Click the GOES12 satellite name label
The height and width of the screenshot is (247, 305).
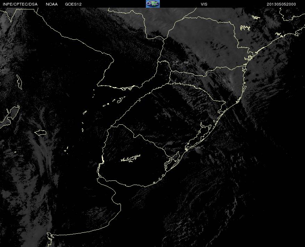73,4
